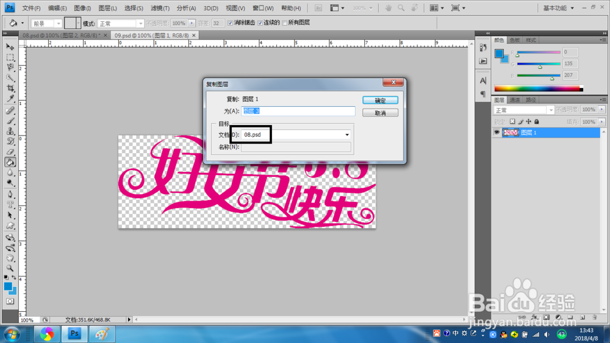
Task: Open the Character panel icon
Action: (483, 81)
